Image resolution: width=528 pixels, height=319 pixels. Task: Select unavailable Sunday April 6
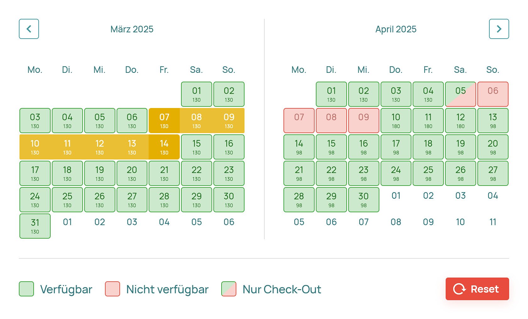(x=493, y=94)
